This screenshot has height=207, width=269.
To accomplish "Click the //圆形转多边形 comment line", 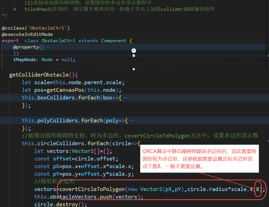I will tap(54, 181).
